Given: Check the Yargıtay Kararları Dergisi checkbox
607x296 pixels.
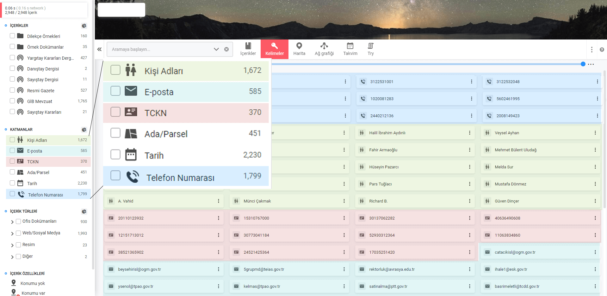Looking at the screenshot, I should pyautogui.click(x=12, y=57).
